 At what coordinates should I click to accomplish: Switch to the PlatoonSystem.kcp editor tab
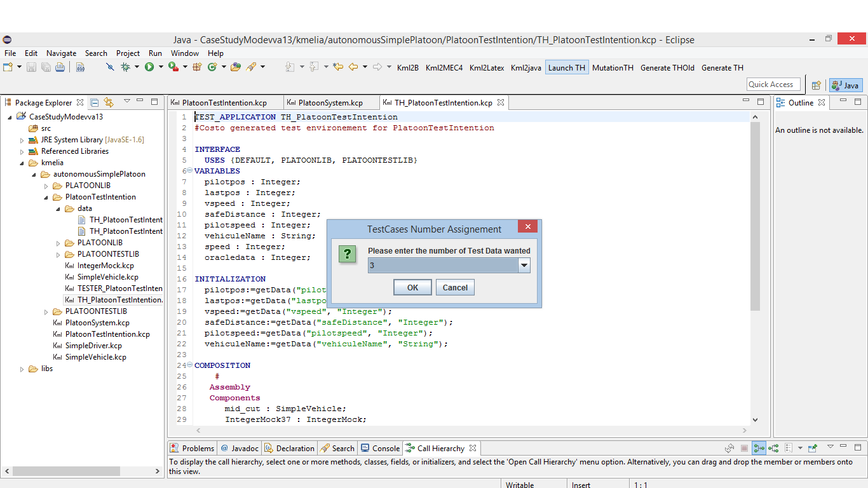330,102
